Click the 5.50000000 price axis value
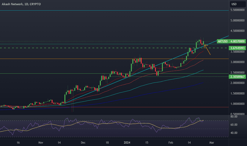Screen dimensions: 247x146 (237, 10)
